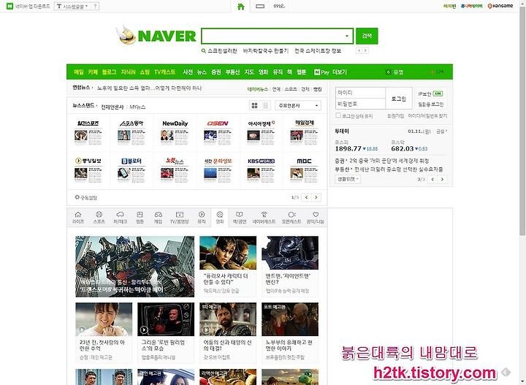Open 더보기 in green menu bar

point(340,72)
